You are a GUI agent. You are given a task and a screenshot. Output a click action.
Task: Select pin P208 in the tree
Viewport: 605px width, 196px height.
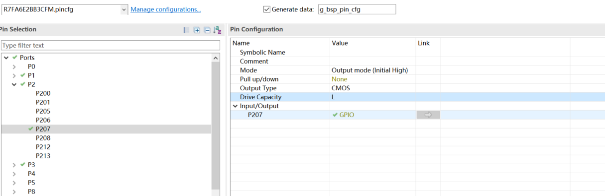43,138
